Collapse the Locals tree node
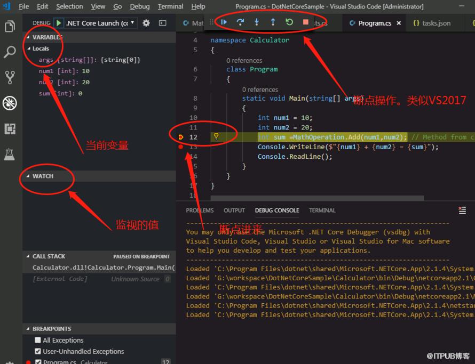Viewport: 475px width, 364px height. (29, 48)
